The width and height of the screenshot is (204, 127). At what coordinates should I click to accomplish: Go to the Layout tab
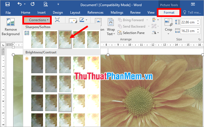tap(75, 13)
